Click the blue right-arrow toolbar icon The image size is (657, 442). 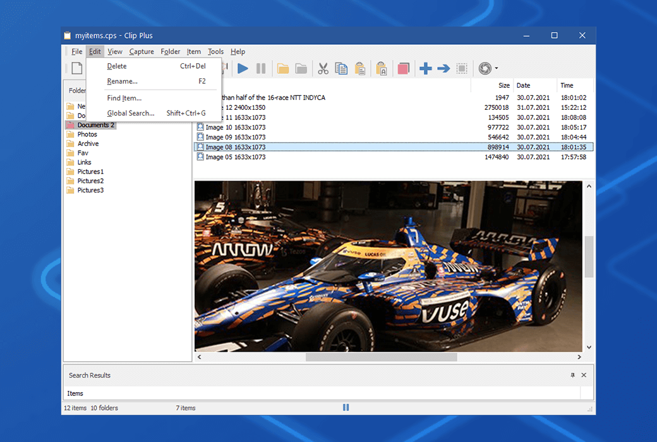pos(443,68)
